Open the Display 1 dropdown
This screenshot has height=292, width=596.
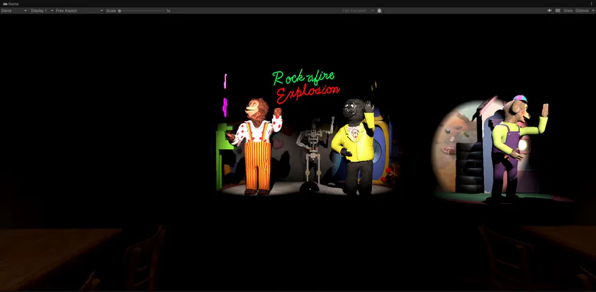[x=42, y=11]
